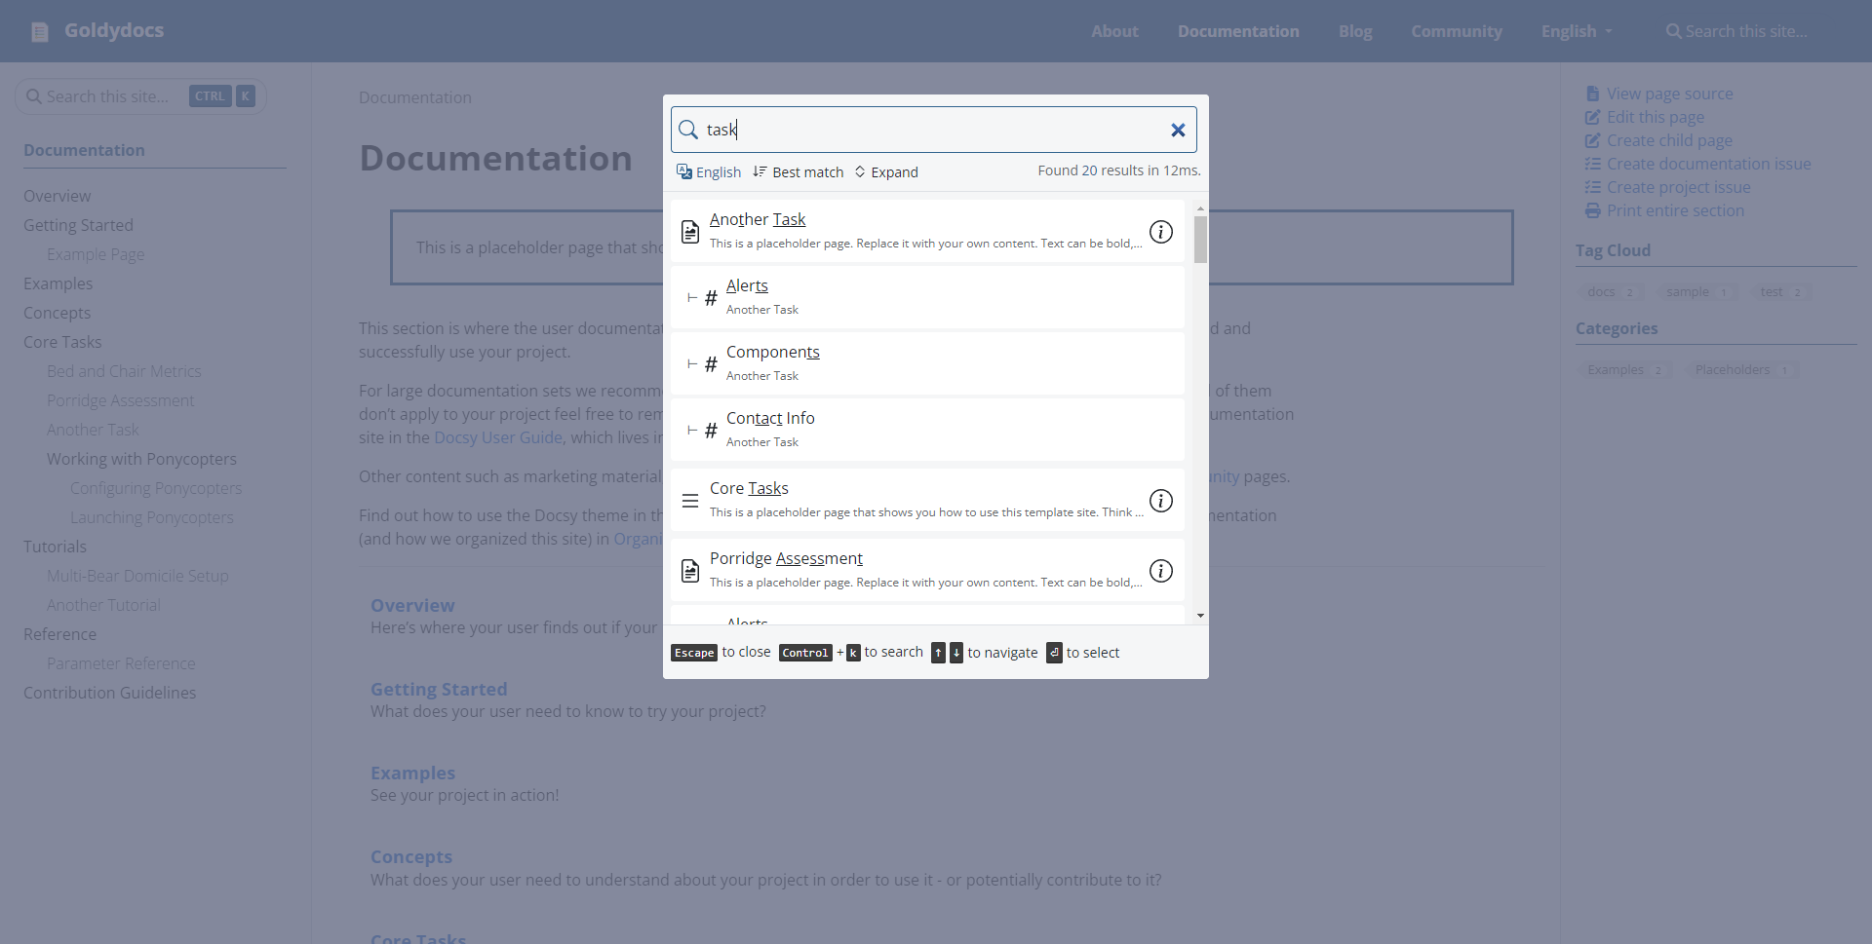Click the Goldydocs logo icon
1872x944 pixels.
click(x=39, y=31)
